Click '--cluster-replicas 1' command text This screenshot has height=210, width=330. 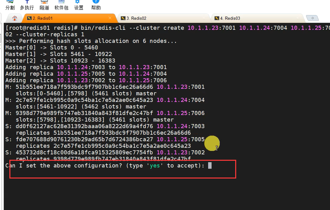click(50, 34)
